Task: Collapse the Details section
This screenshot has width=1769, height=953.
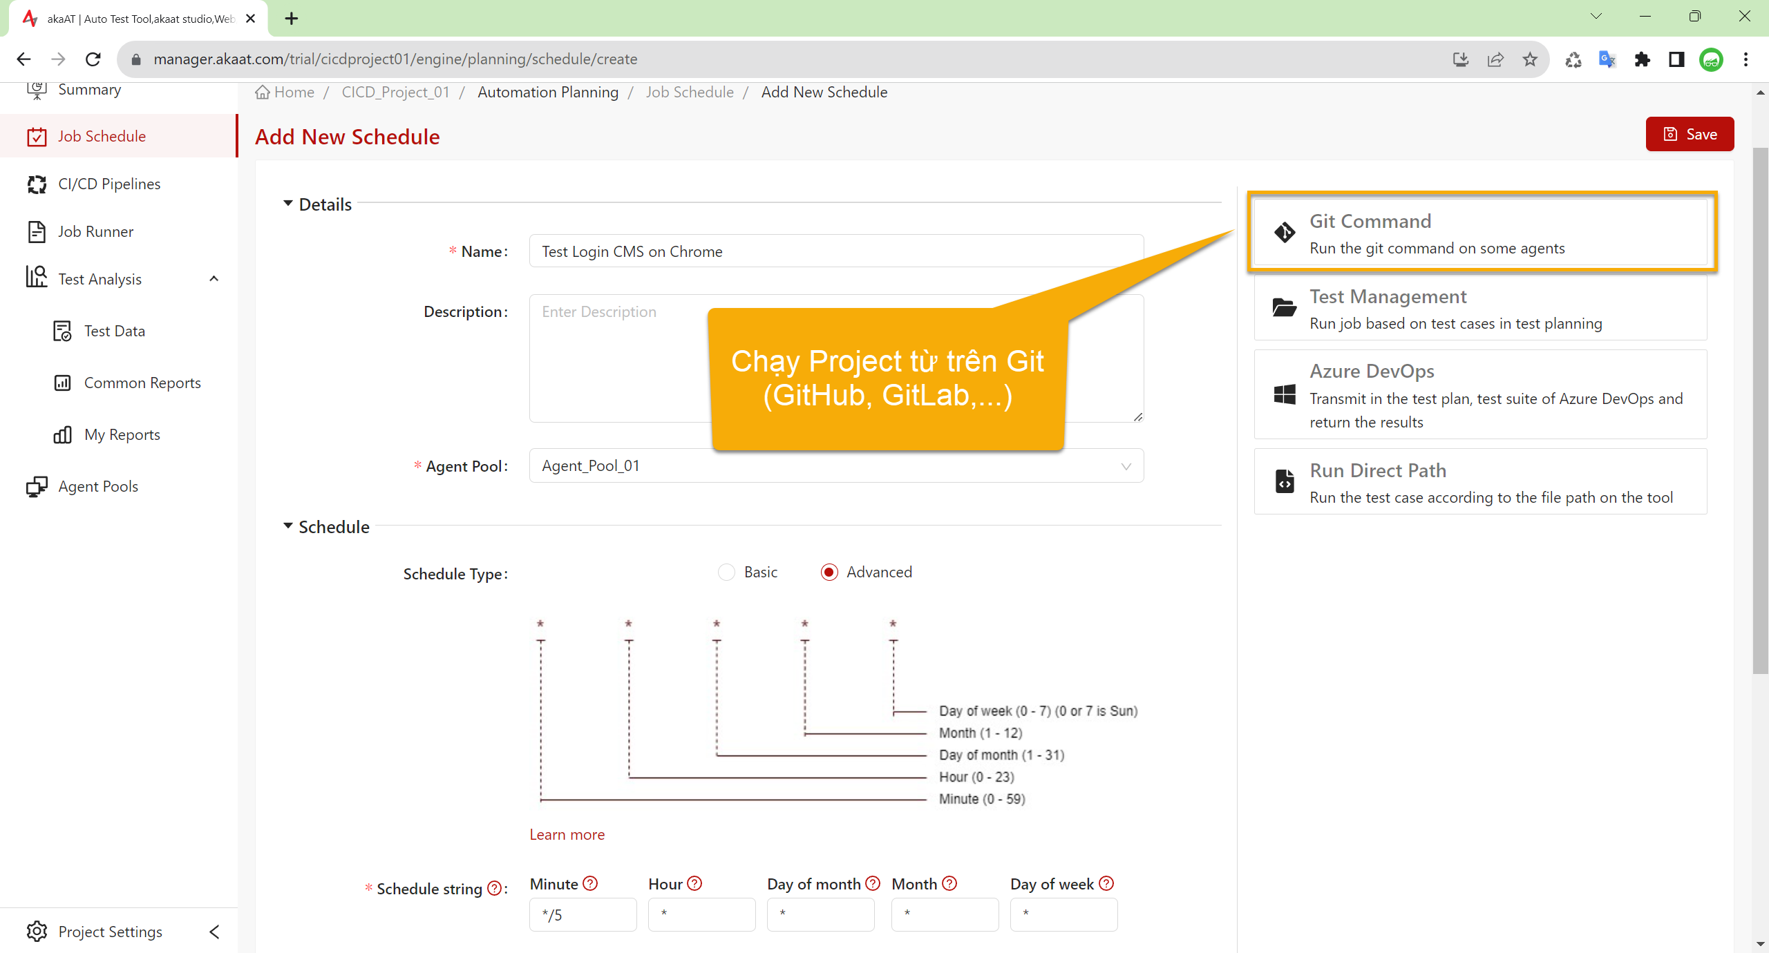Action: [x=288, y=204]
